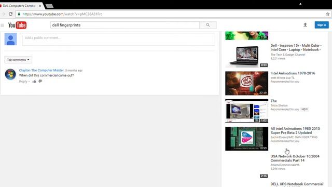Screen dimensions: 332x187
Task: Open DELL XPS Notebook Commercial title
Action: 297,184
